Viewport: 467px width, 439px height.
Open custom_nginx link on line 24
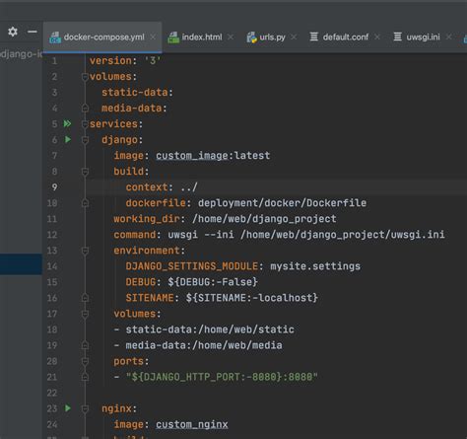(x=192, y=424)
